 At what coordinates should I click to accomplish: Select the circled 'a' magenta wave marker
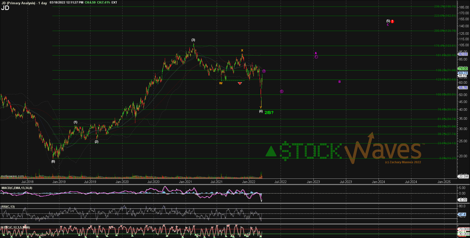click(x=264, y=71)
